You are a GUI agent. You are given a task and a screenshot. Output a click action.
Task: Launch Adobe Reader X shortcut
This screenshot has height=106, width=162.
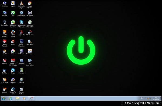tap(5, 43)
